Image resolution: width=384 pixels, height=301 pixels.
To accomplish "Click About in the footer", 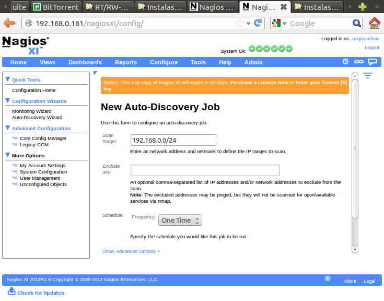I will (x=350, y=281).
